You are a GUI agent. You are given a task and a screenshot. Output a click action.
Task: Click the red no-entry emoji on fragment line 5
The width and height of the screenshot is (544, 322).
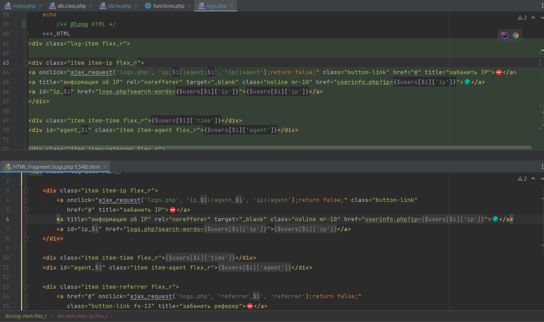click(173, 210)
